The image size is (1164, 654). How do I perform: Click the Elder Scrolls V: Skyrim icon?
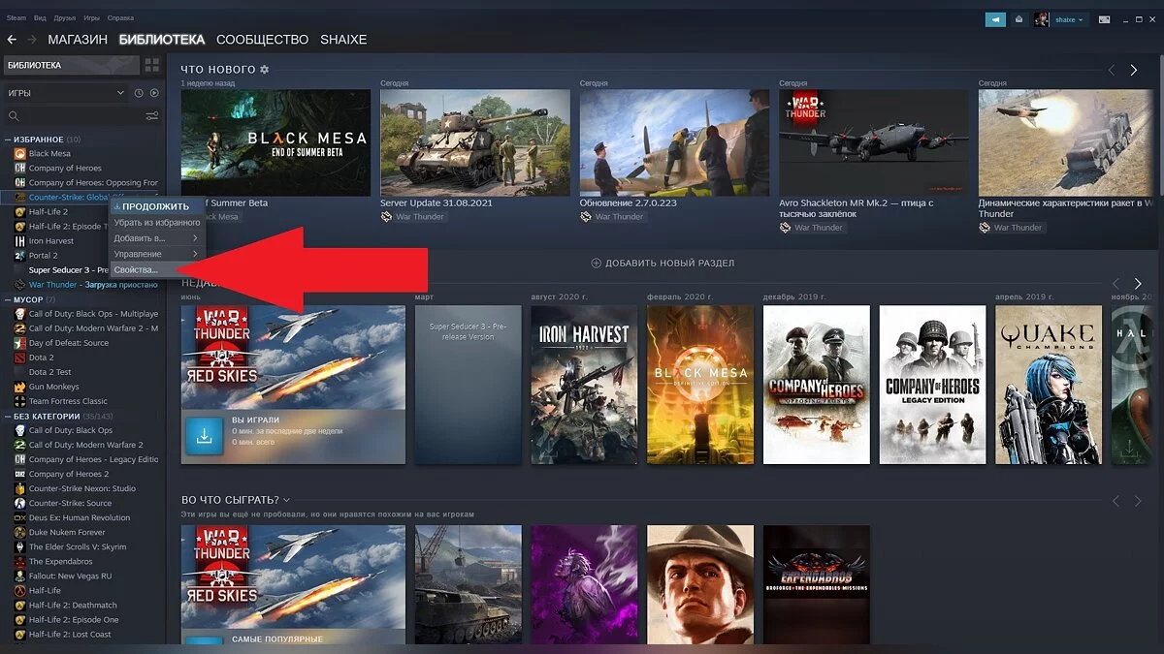tap(19, 546)
